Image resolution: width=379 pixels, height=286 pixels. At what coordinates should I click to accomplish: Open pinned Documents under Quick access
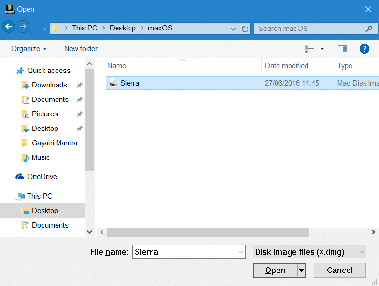pyautogui.click(x=50, y=100)
